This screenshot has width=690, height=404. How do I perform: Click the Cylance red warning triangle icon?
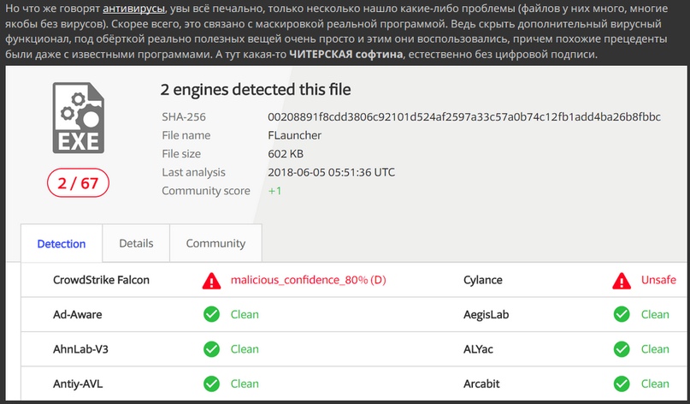(622, 280)
